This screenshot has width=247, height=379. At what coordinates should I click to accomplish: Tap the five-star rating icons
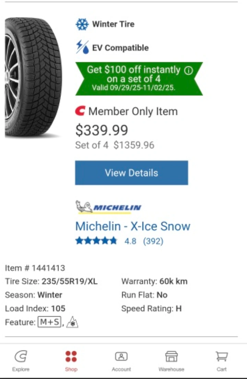96,241
